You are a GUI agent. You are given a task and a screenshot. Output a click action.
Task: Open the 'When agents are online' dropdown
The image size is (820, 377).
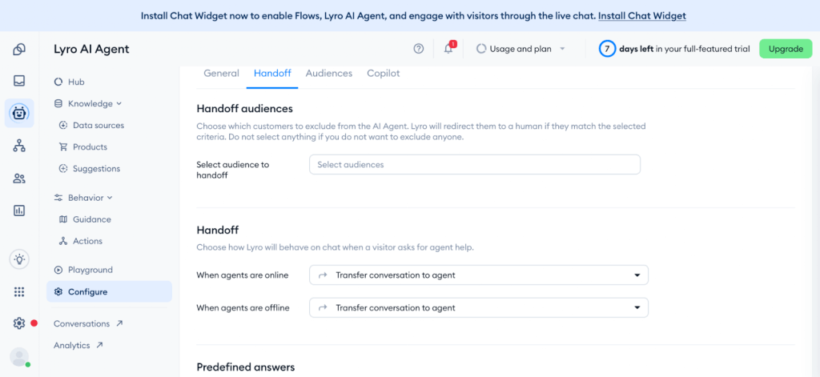point(478,275)
